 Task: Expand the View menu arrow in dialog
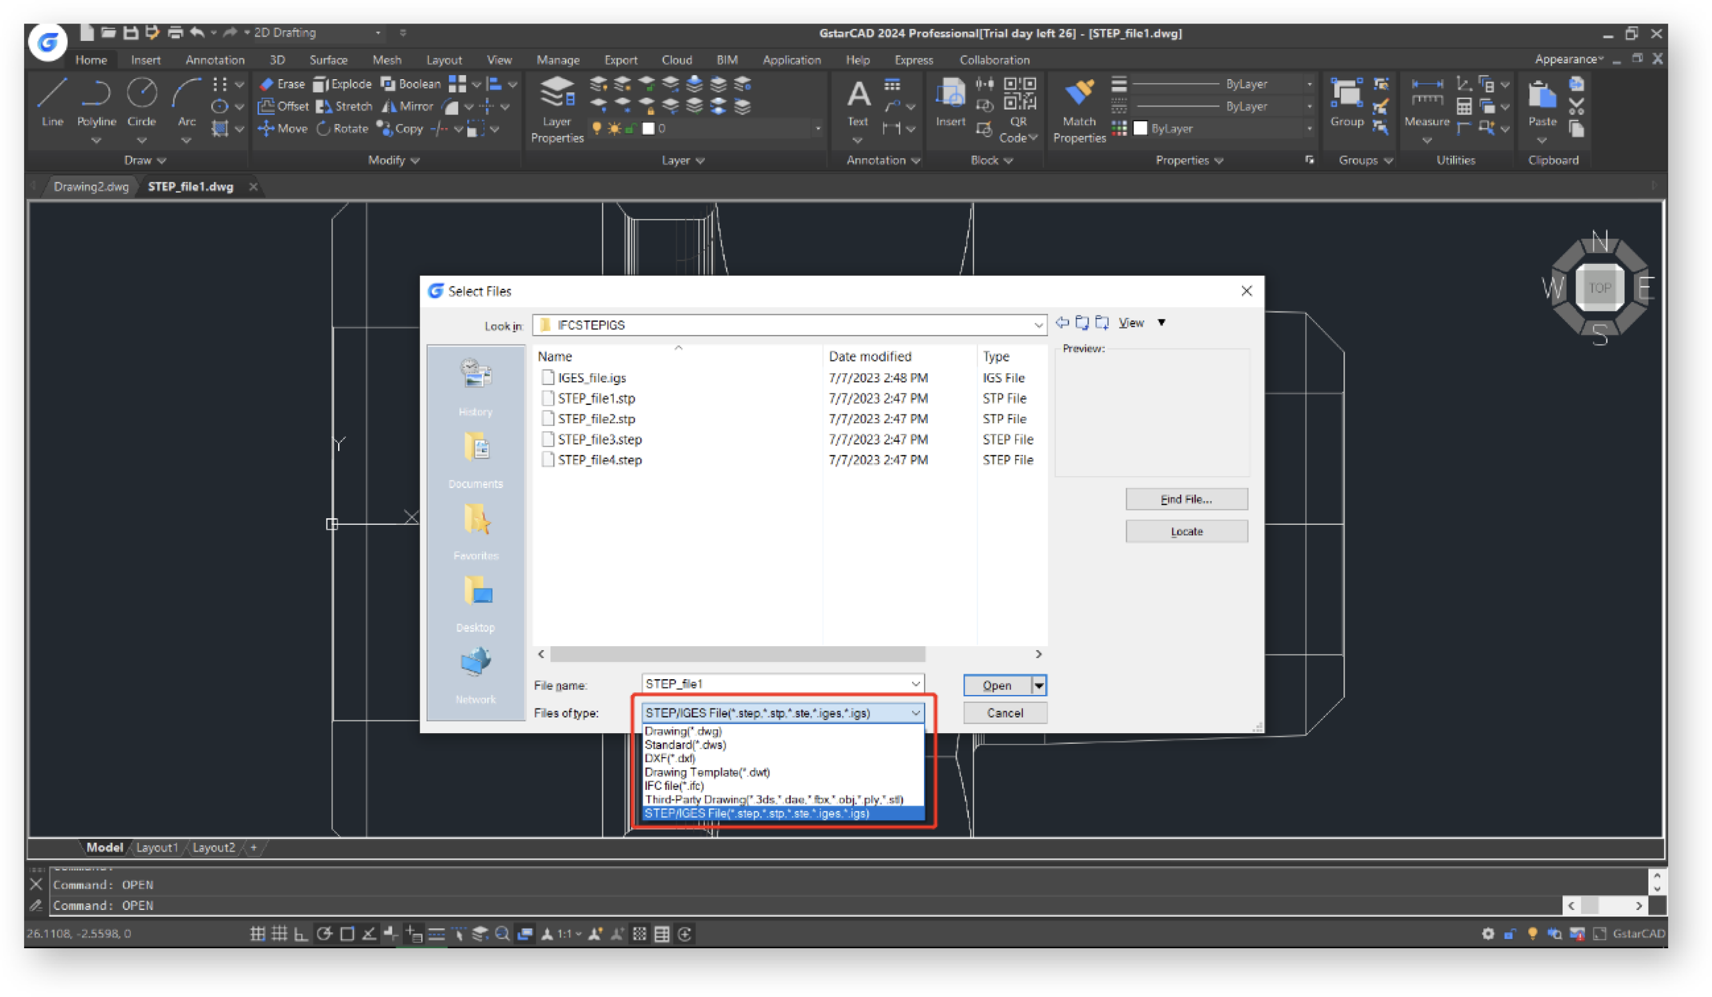(x=1161, y=323)
